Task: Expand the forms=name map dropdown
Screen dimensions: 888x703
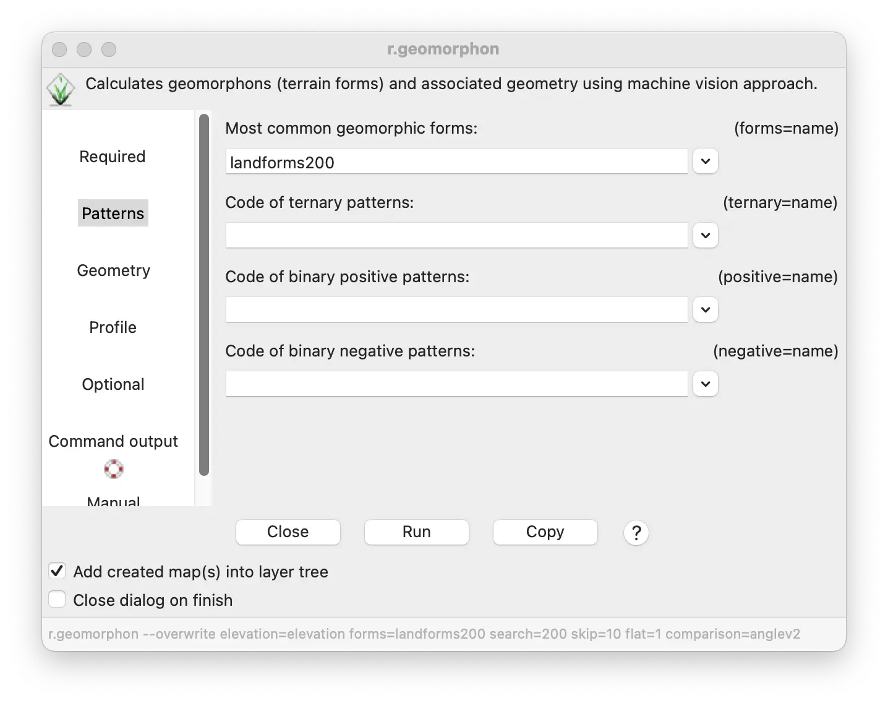Action: click(706, 162)
